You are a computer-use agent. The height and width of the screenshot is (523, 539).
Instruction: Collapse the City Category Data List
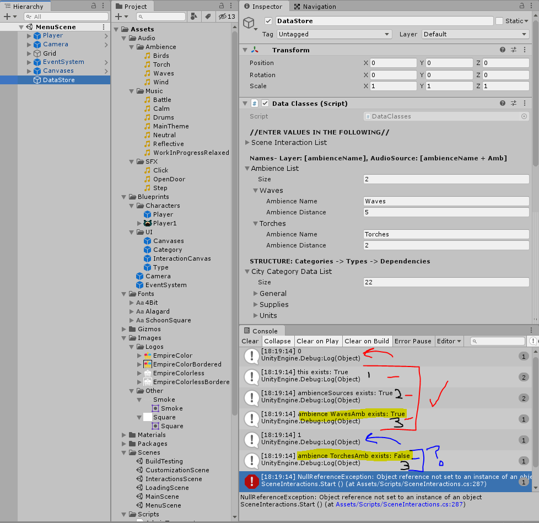coord(247,272)
